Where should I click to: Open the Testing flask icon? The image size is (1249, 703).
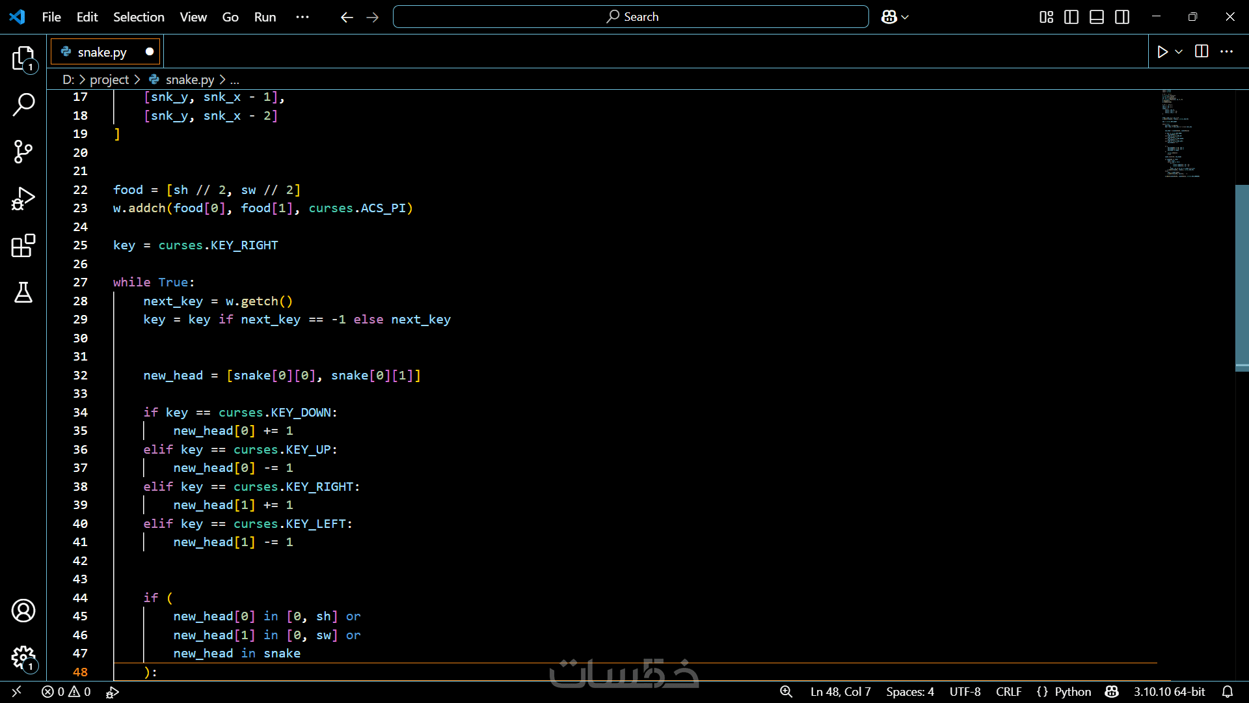pyautogui.click(x=23, y=293)
